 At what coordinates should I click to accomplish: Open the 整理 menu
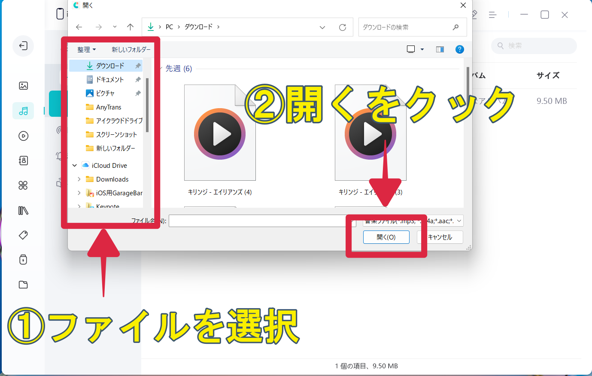pos(86,50)
